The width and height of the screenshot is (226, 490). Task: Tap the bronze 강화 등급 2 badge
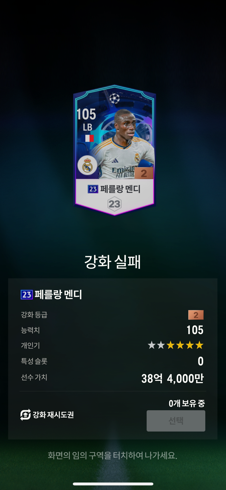tap(196, 315)
